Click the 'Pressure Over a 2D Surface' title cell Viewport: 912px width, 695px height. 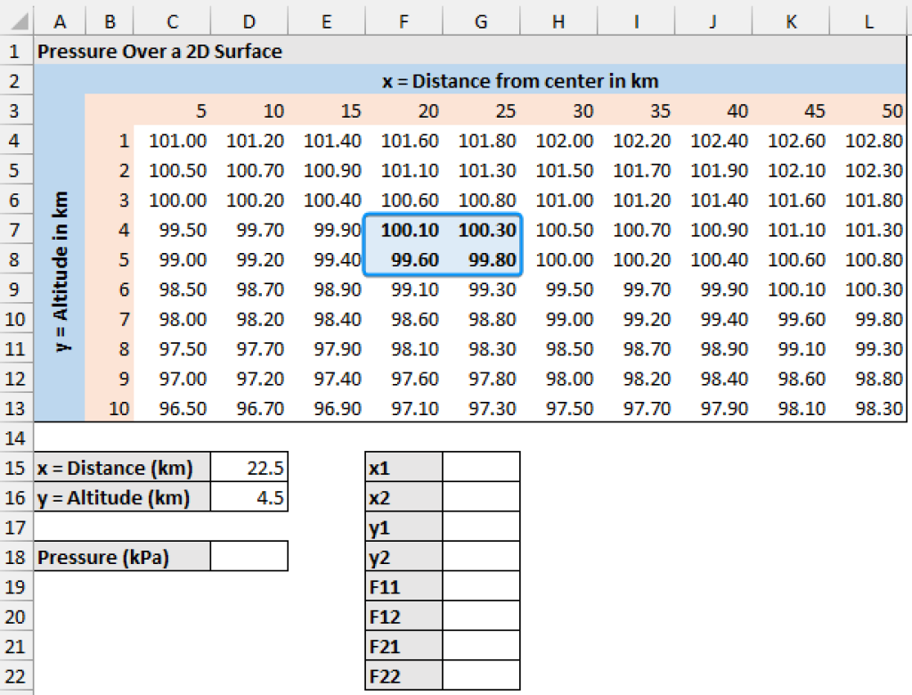pyautogui.click(x=160, y=51)
